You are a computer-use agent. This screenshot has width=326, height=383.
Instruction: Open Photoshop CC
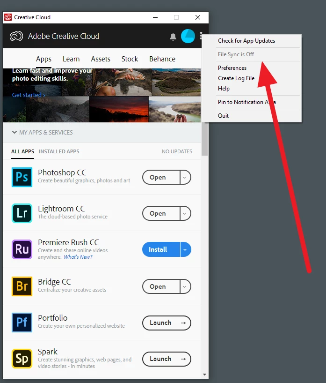(x=161, y=177)
